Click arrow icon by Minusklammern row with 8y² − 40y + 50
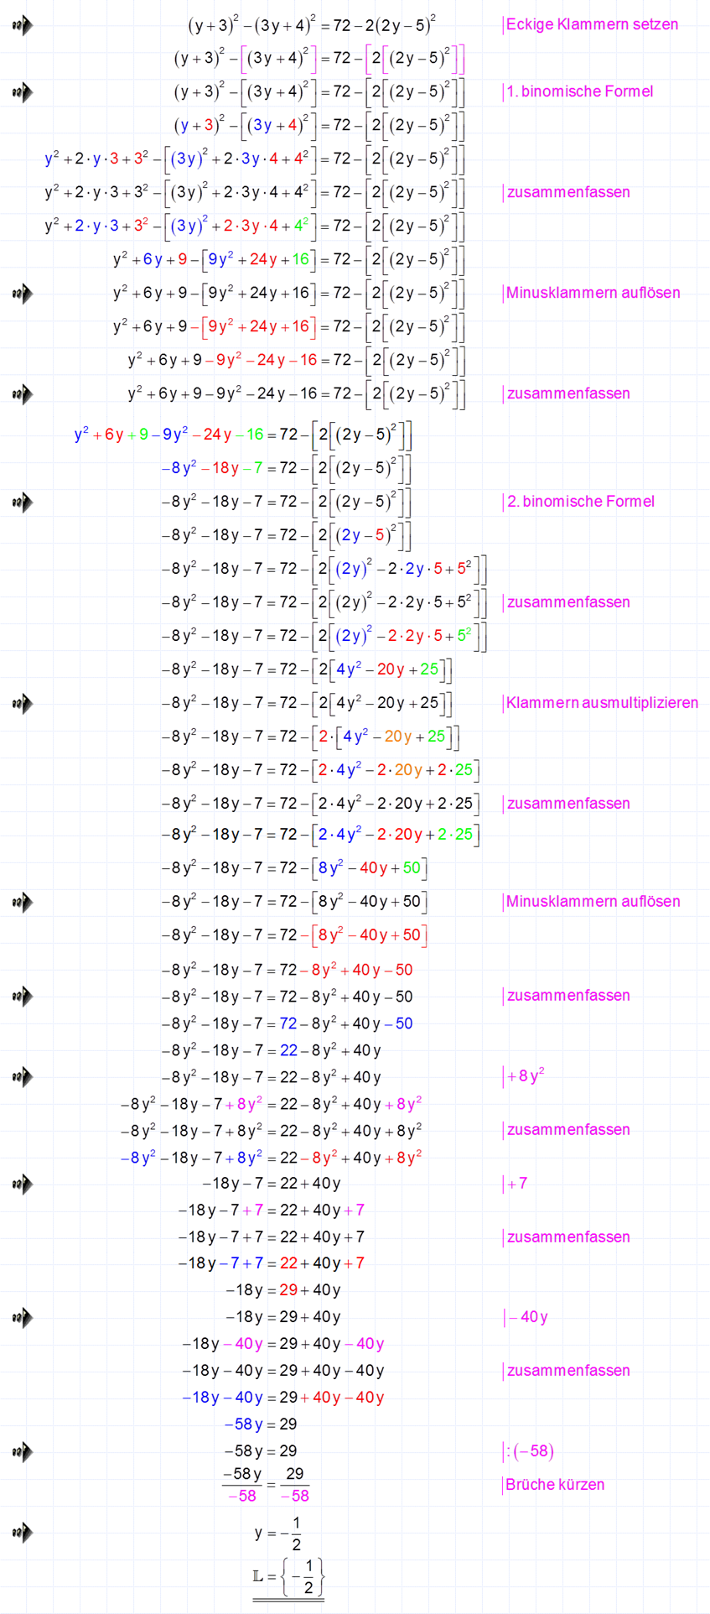The height and width of the screenshot is (1614, 710). [23, 902]
